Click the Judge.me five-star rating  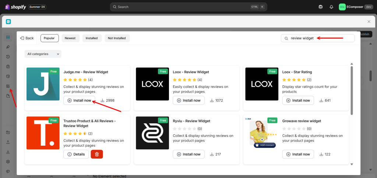click(x=75, y=80)
